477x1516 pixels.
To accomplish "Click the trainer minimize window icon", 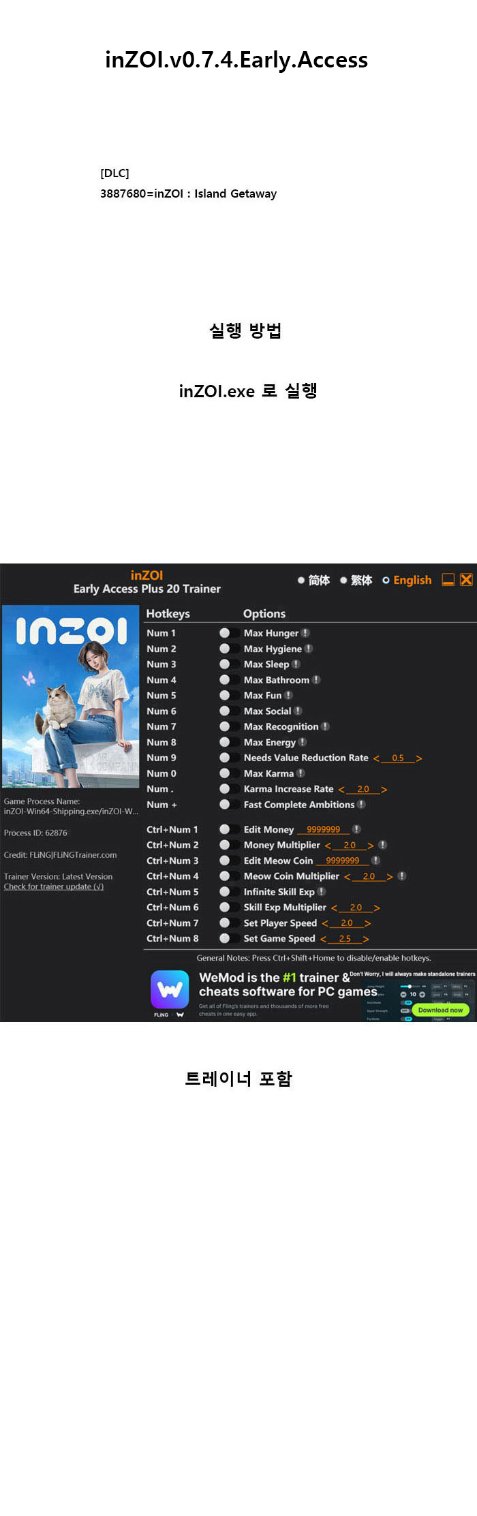I will click(x=448, y=580).
